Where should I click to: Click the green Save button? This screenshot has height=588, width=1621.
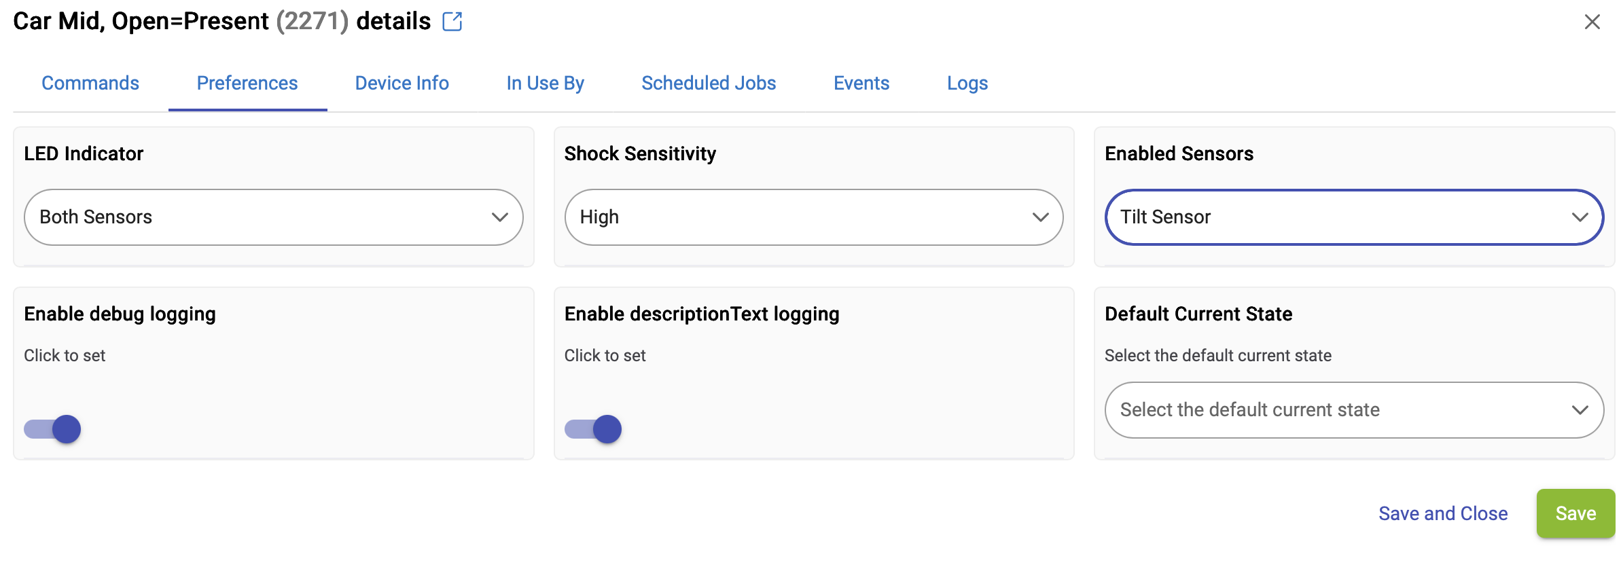coord(1575,513)
